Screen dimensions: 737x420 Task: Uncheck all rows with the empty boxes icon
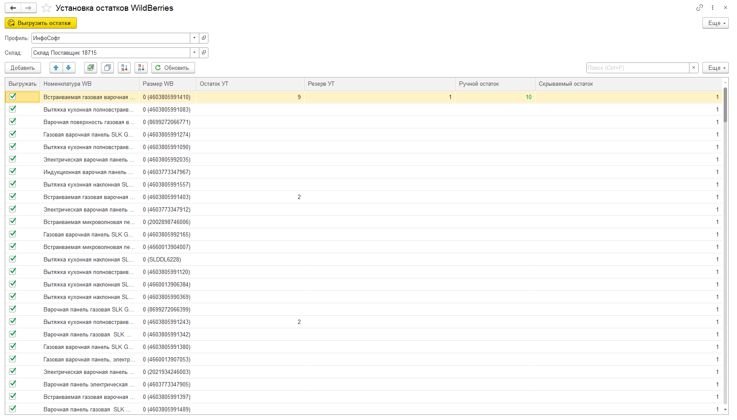click(x=107, y=68)
